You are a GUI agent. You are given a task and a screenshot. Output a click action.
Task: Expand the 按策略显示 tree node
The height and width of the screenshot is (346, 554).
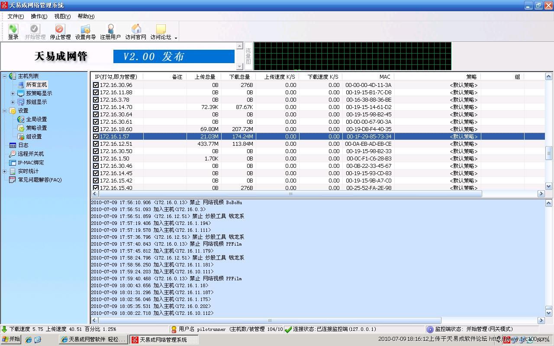click(13, 93)
